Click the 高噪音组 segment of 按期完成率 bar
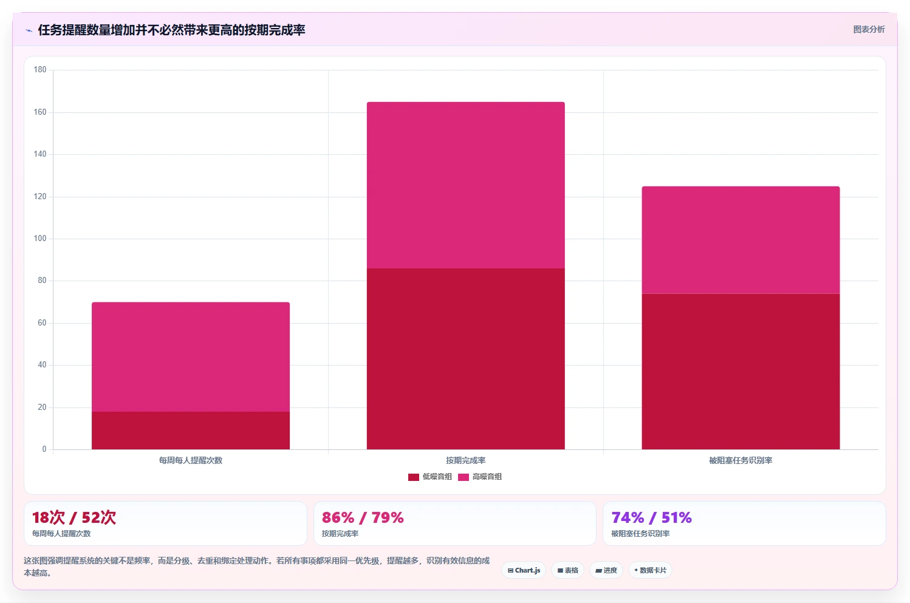The width and height of the screenshot is (910, 603). click(466, 185)
